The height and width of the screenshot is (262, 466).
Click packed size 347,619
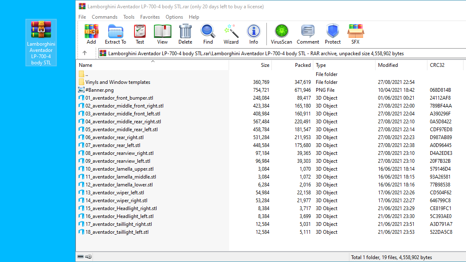pyautogui.click(x=303, y=82)
